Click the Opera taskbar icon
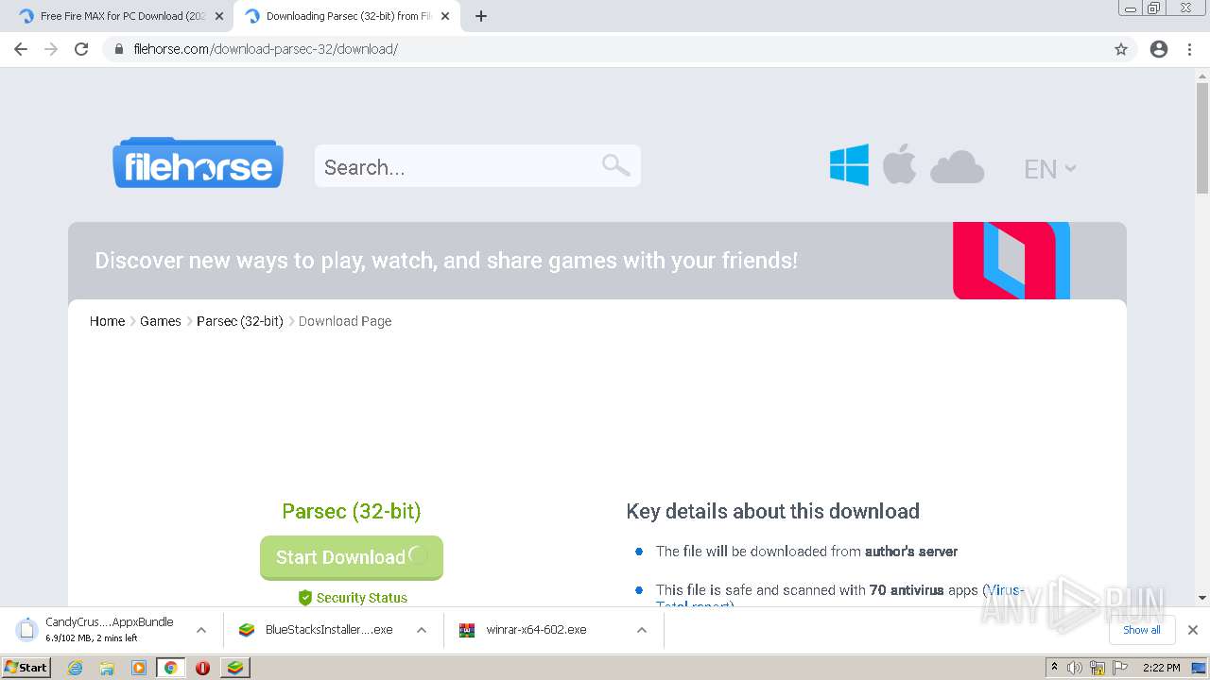 coord(202,668)
